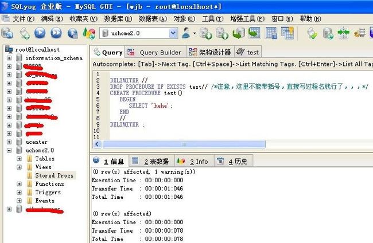The image size is (373, 243).
Task: Select the 4 历史 history tab
Action: tap(234, 161)
